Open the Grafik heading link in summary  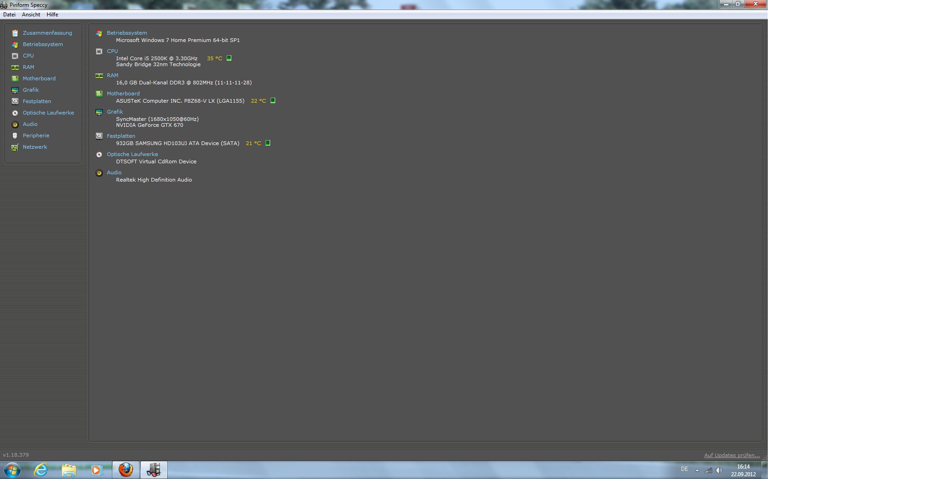(x=115, y=112)
